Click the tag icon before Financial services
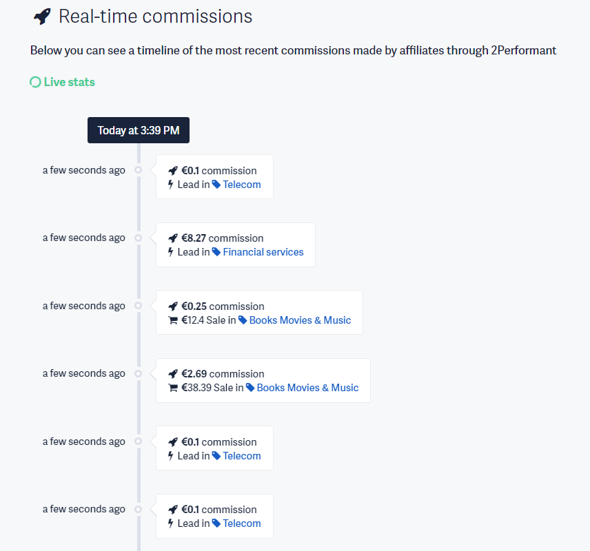 point(216,252)
